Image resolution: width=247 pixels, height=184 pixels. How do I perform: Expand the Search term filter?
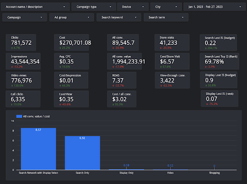pos(166,17)
